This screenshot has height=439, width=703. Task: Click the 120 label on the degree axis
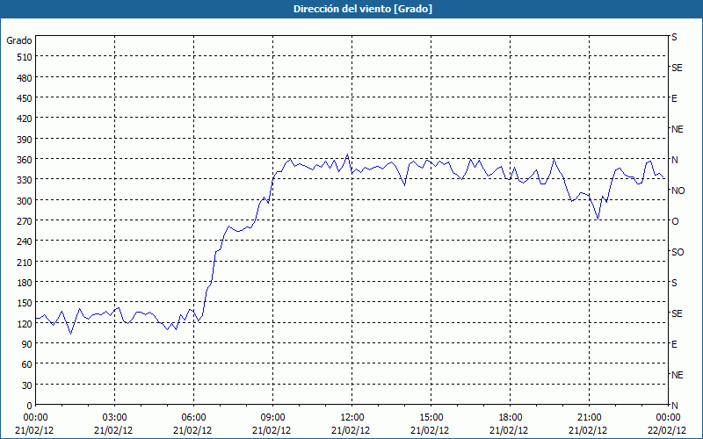pos(25,324)
